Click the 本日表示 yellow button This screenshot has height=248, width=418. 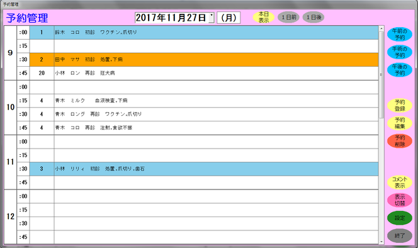point(263,18)
